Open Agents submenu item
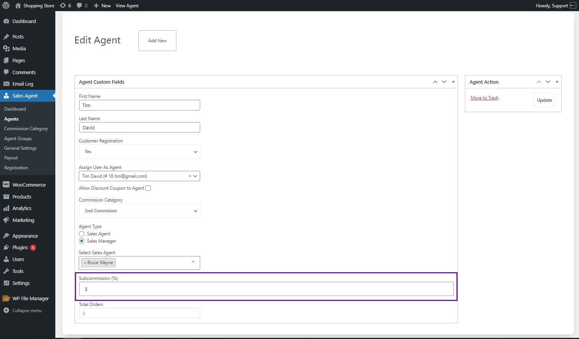The image size is (579, 339). 12,119
